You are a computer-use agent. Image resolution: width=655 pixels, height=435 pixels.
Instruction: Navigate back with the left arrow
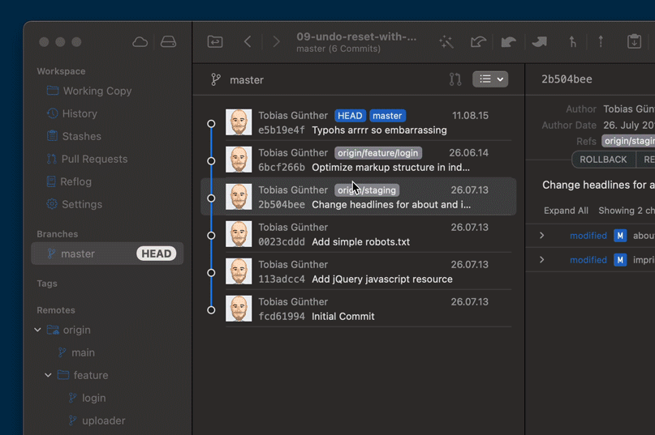point(248,41)
